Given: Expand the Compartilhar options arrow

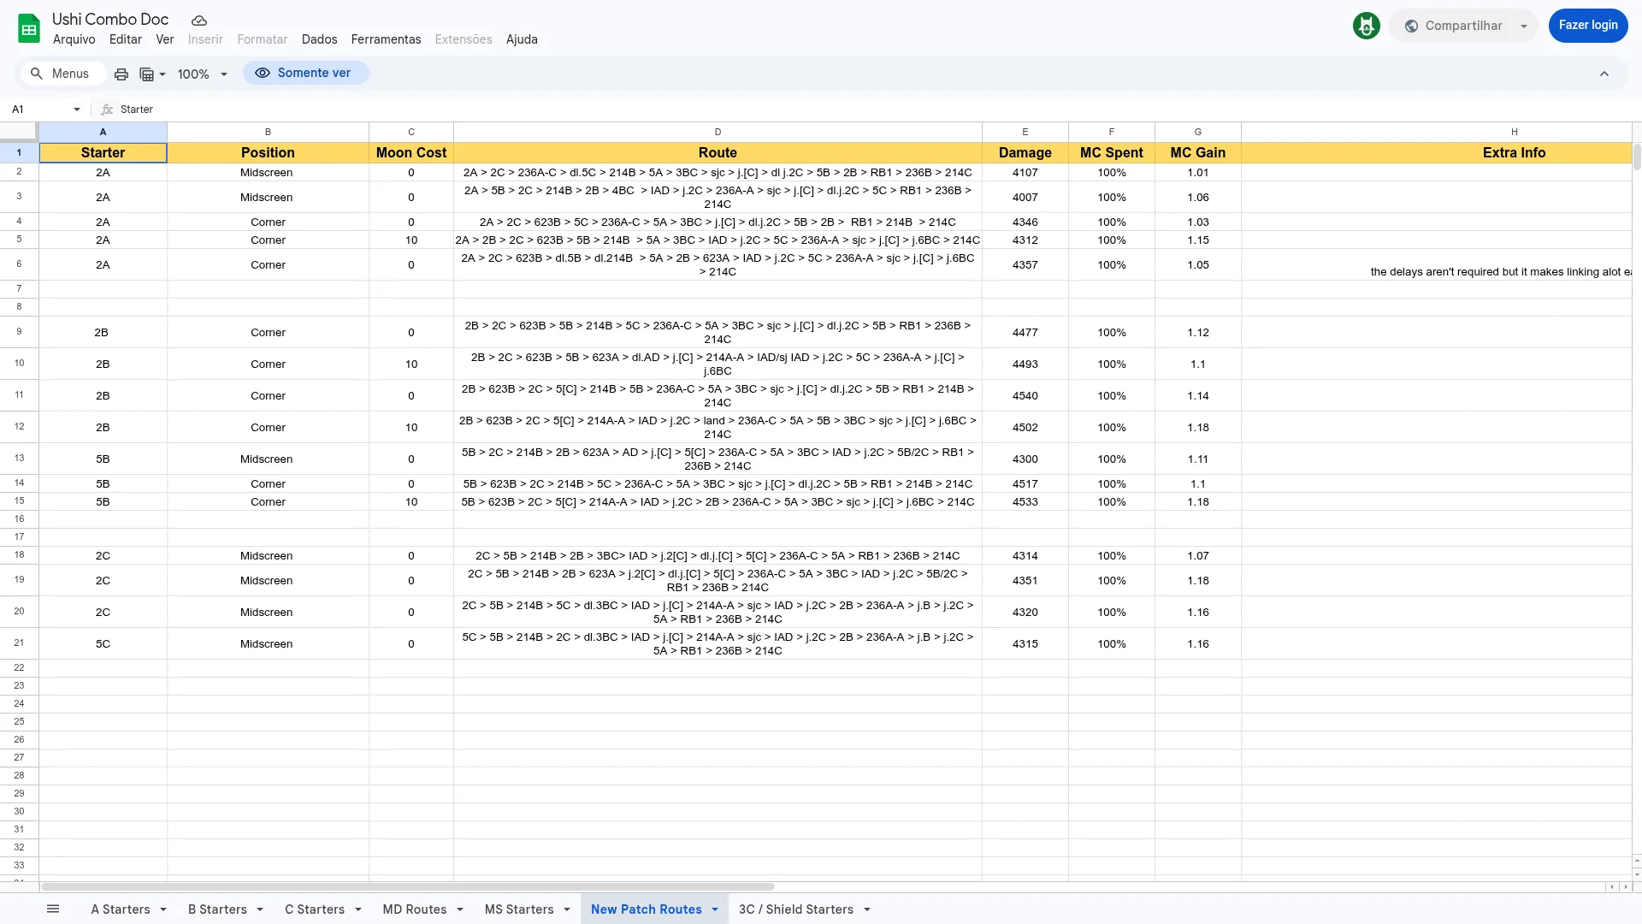Looking at the screenshot, I should coord(1523,26).
